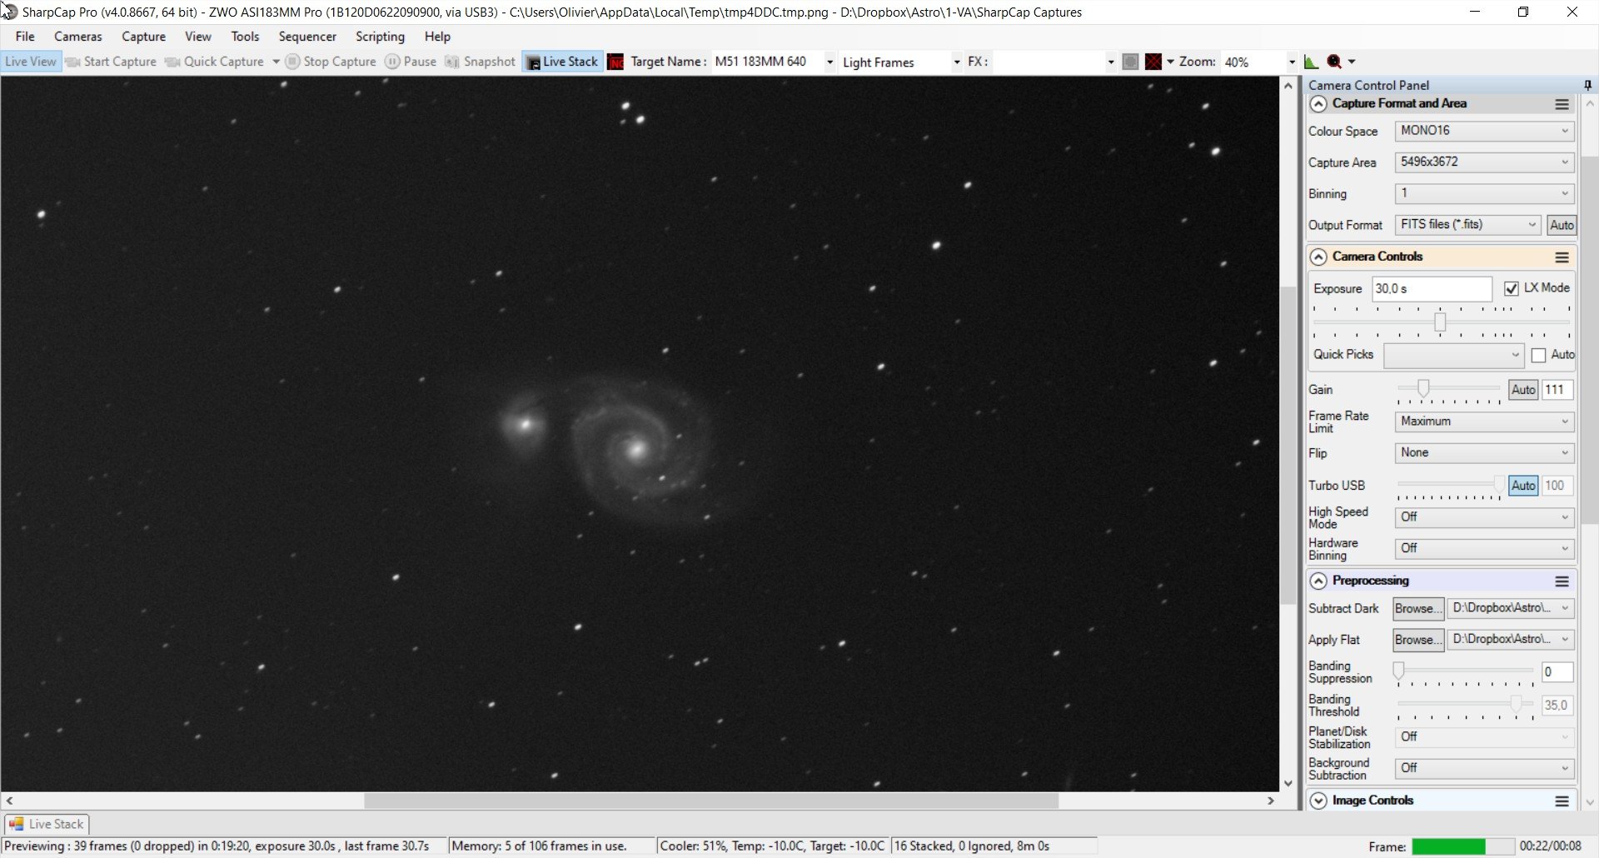Open the Camera Controls hamburger menu

click(x=1562, y=257)
